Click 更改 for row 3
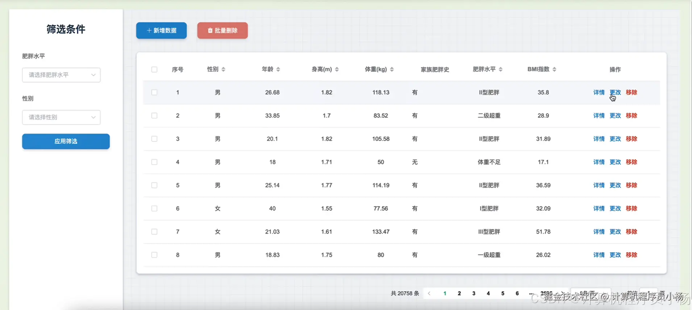The image size is (692, 310). point(615,139)
